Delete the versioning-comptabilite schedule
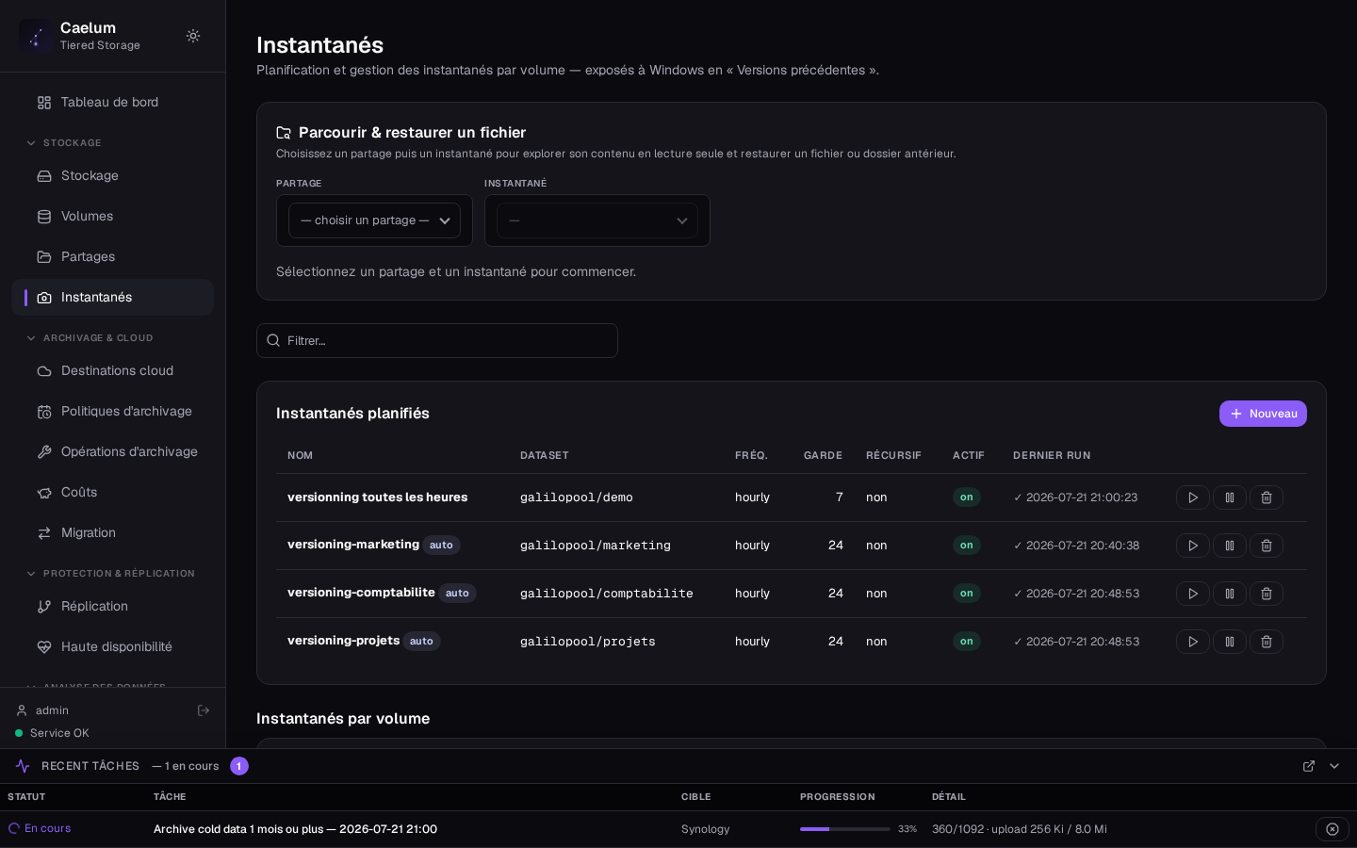This screenshot has height=848, width=1357. point(1267,594)
